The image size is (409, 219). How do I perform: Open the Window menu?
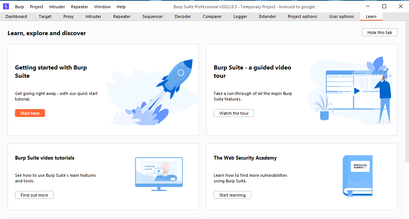tap(102, 7)
